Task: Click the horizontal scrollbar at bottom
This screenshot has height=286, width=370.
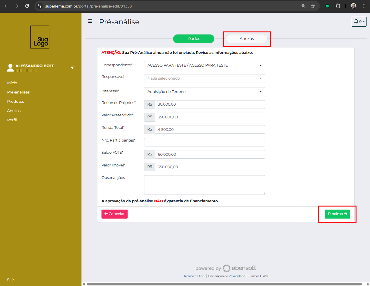Action: pos(224,284)
